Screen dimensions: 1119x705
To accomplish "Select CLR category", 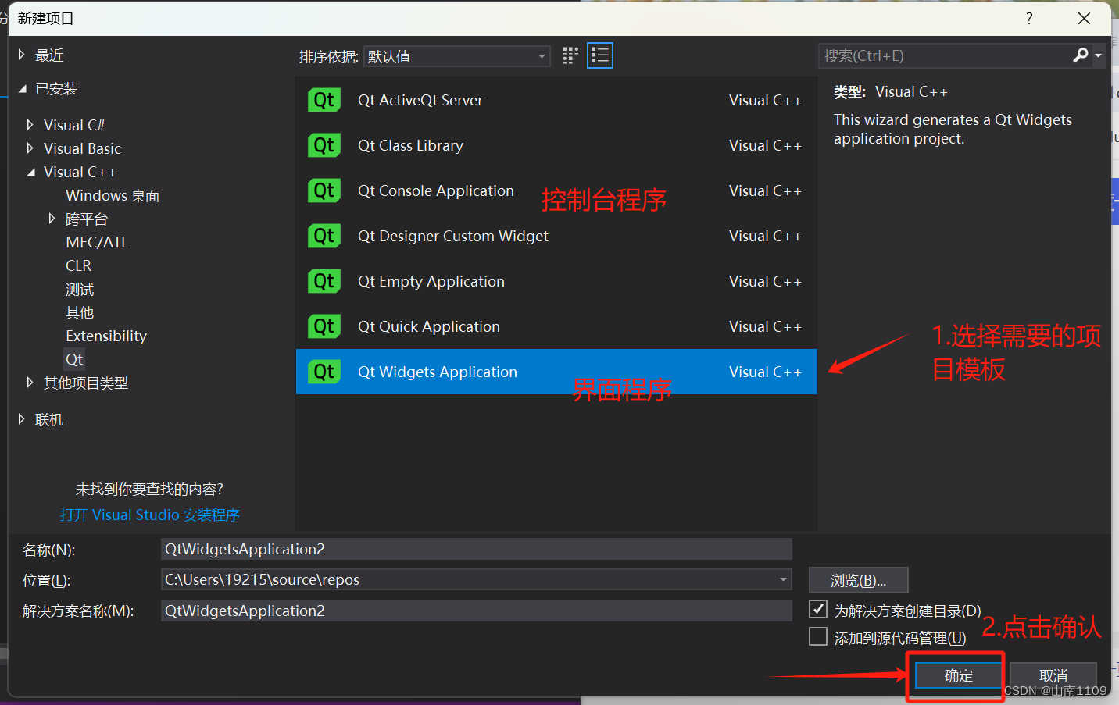I will point(78,265).
